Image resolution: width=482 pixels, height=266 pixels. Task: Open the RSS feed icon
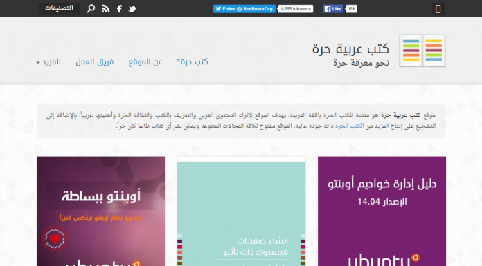(105, 8)
